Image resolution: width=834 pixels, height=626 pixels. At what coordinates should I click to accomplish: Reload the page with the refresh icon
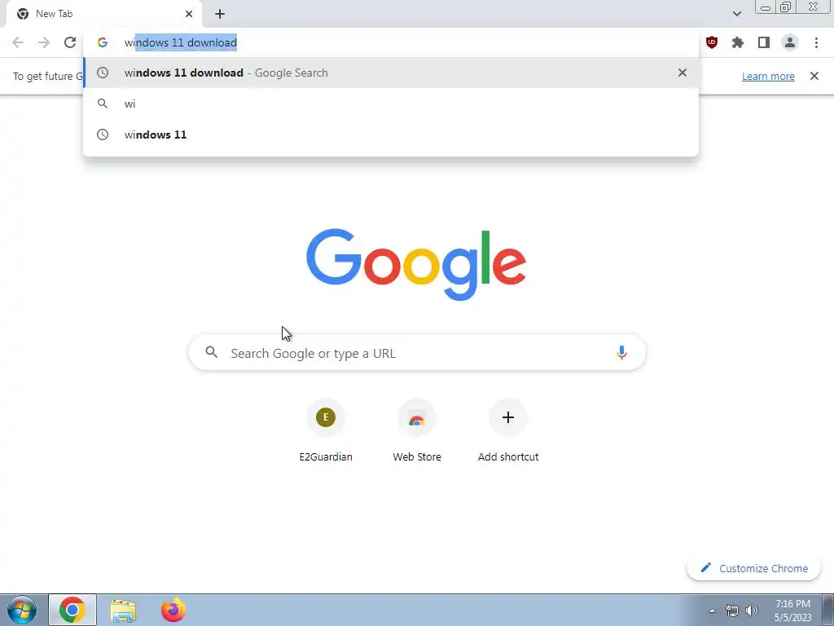click(70, 42)
